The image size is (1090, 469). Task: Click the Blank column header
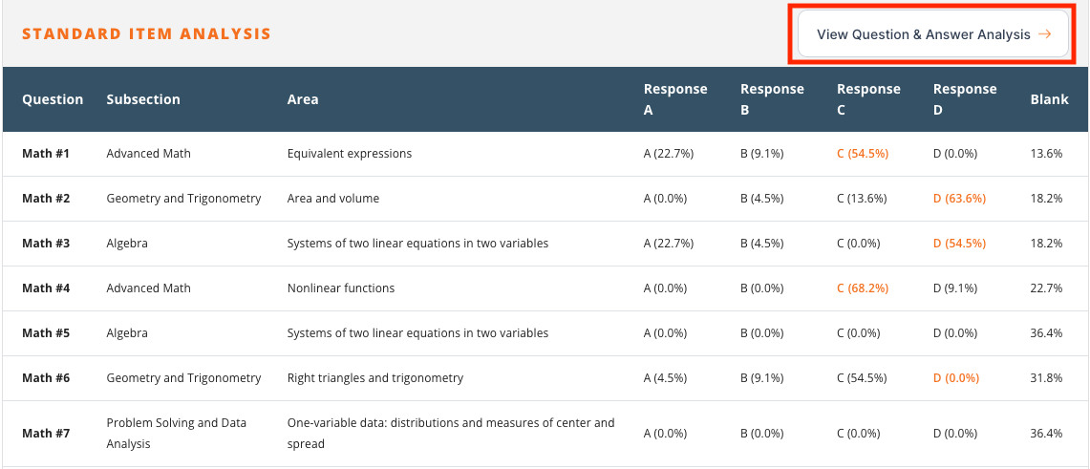pyautogui.click(x=1049, y=99)
